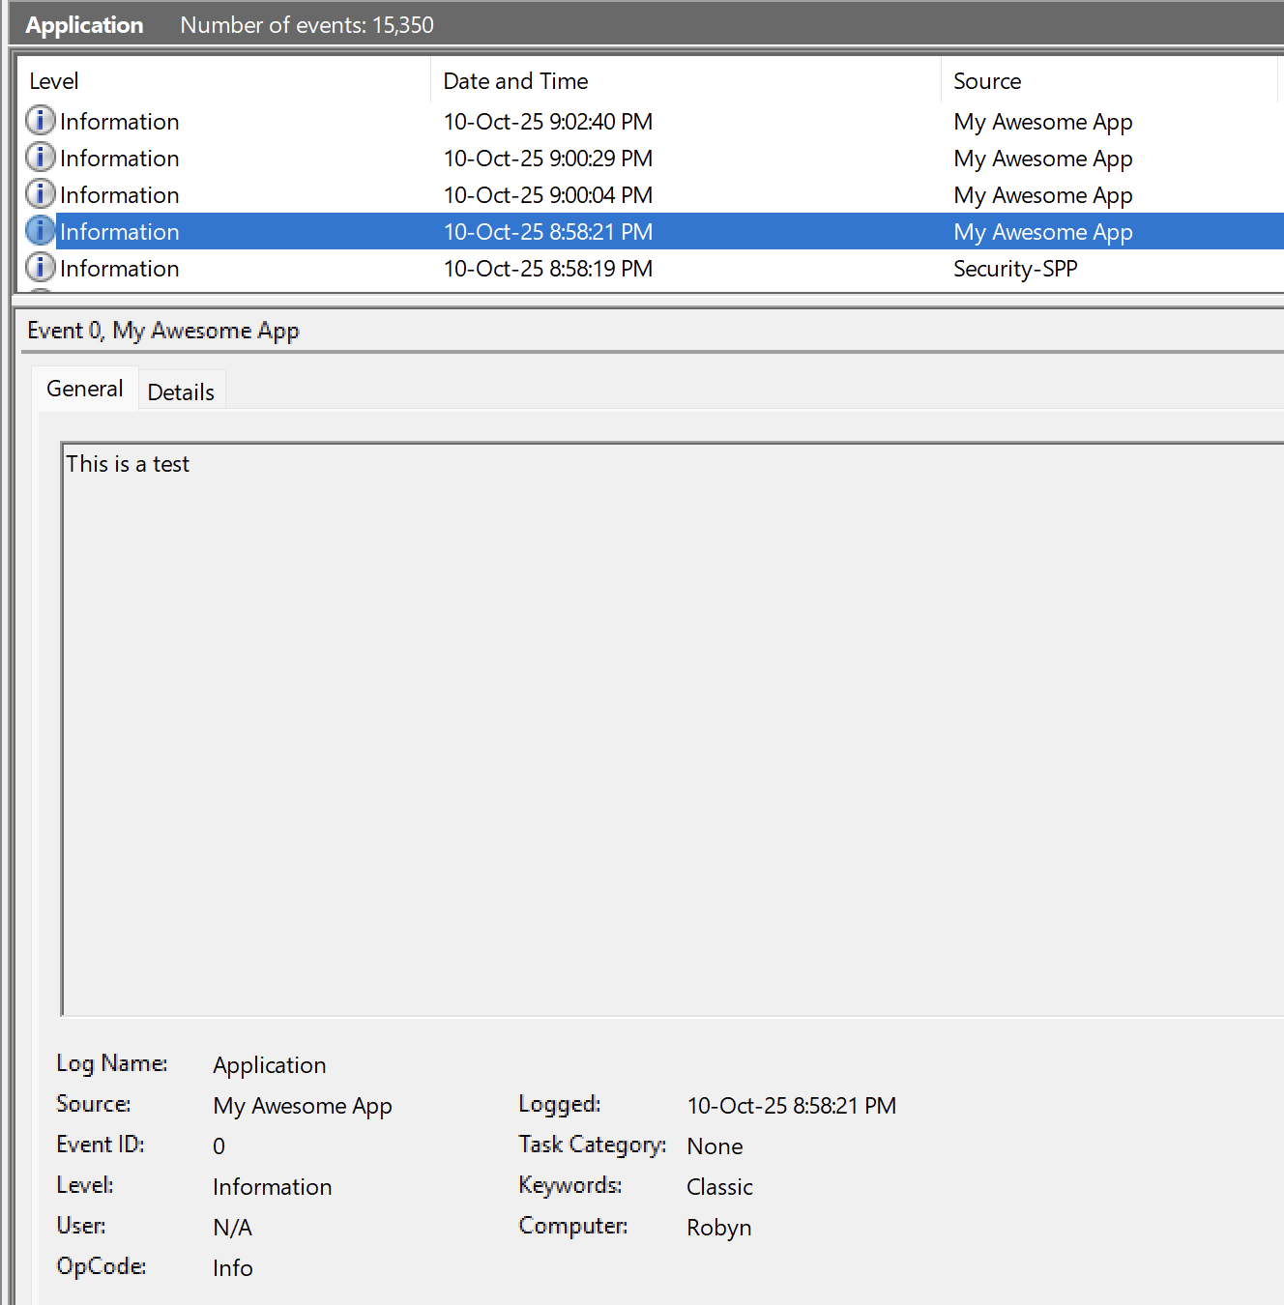Click the Logged timestamp value in event properties
Screen dimensions: 1284x1305
coord(792,1106)
